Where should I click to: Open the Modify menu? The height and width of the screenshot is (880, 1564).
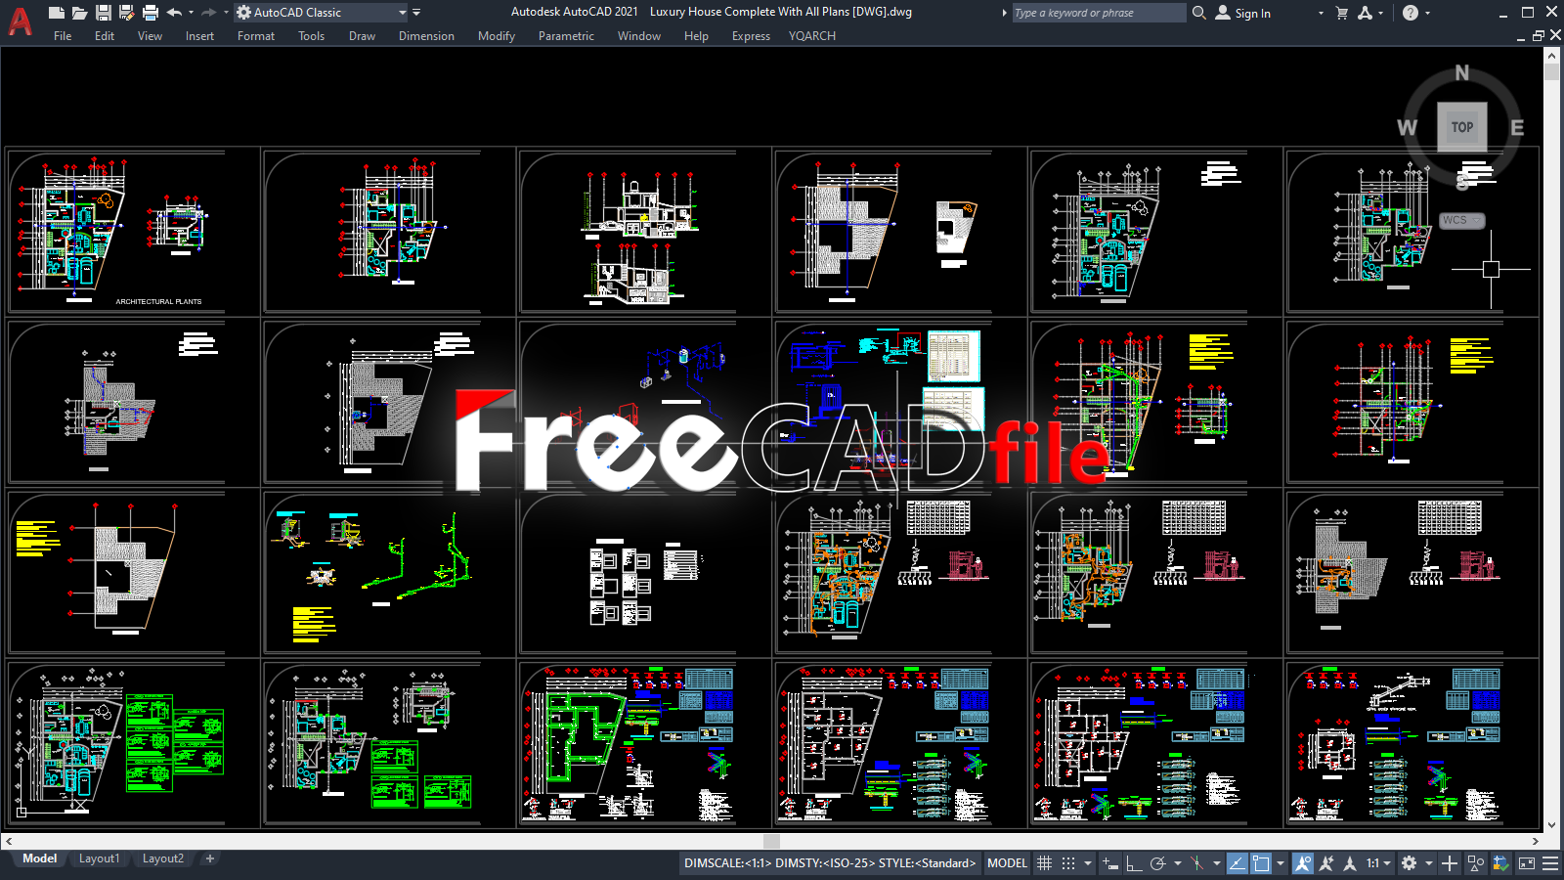497,36
